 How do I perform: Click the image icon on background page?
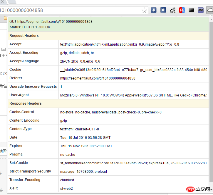tap(4, 49)
